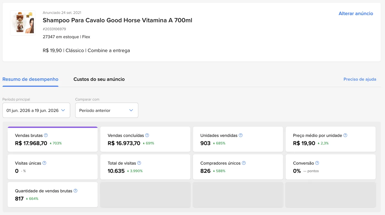The width and height of the screenshot is (385, 215).
Task: Click the listing ID #2033106979
Action: [54, 29]
